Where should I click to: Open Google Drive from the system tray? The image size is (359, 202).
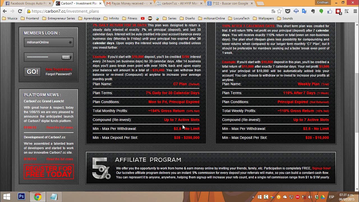pyautogui.click(x=323, y=197)
